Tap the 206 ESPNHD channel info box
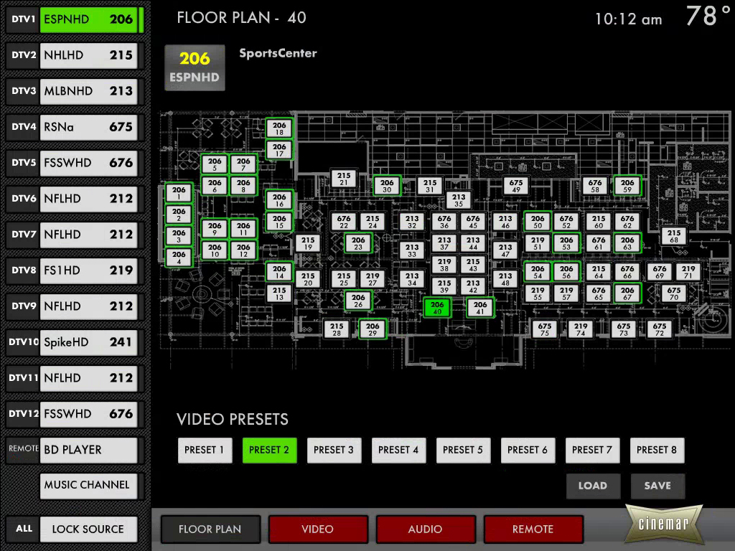 [195, 67]
